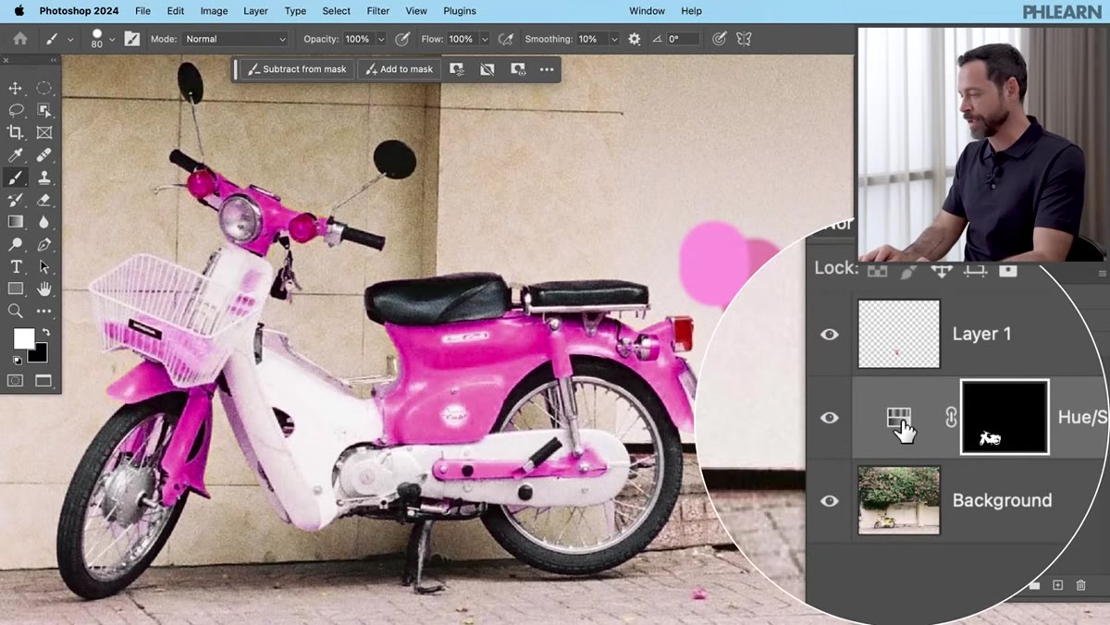1110x625 pixels.
Task: Toggle pressure for brush size
Action: tap(720, 39)
